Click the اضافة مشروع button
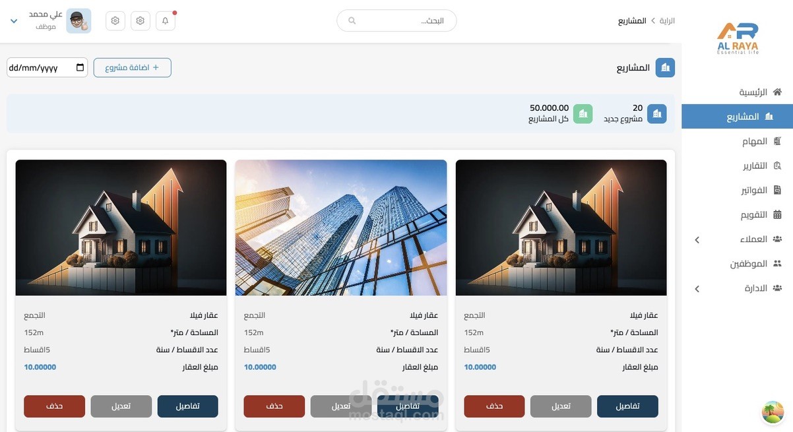This screenshot has height=432, width=793. tap(132, 67)
